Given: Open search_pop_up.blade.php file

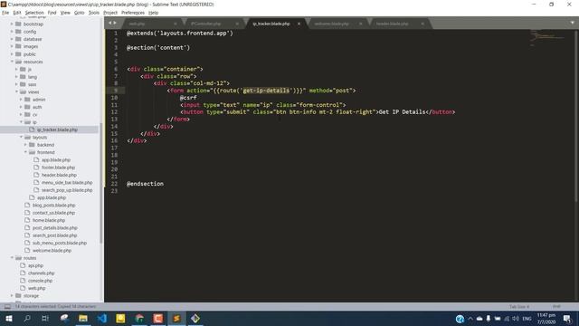Looking at the screenshot, I should [67, 190].
